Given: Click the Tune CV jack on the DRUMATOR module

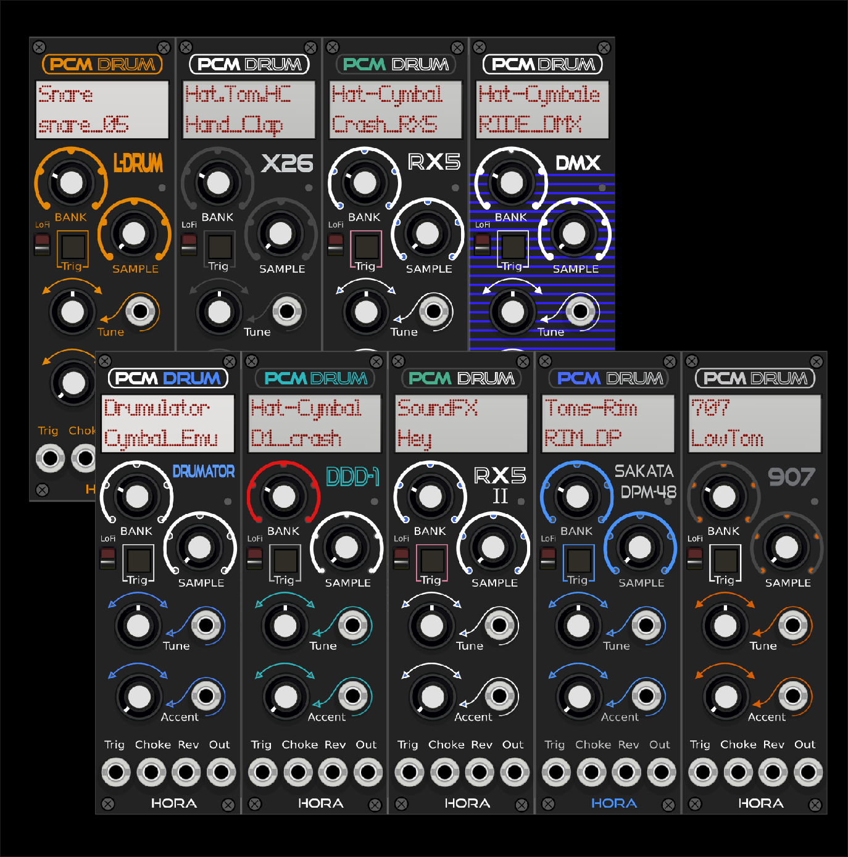Looking at the screenshot, I should click(206, 625).
